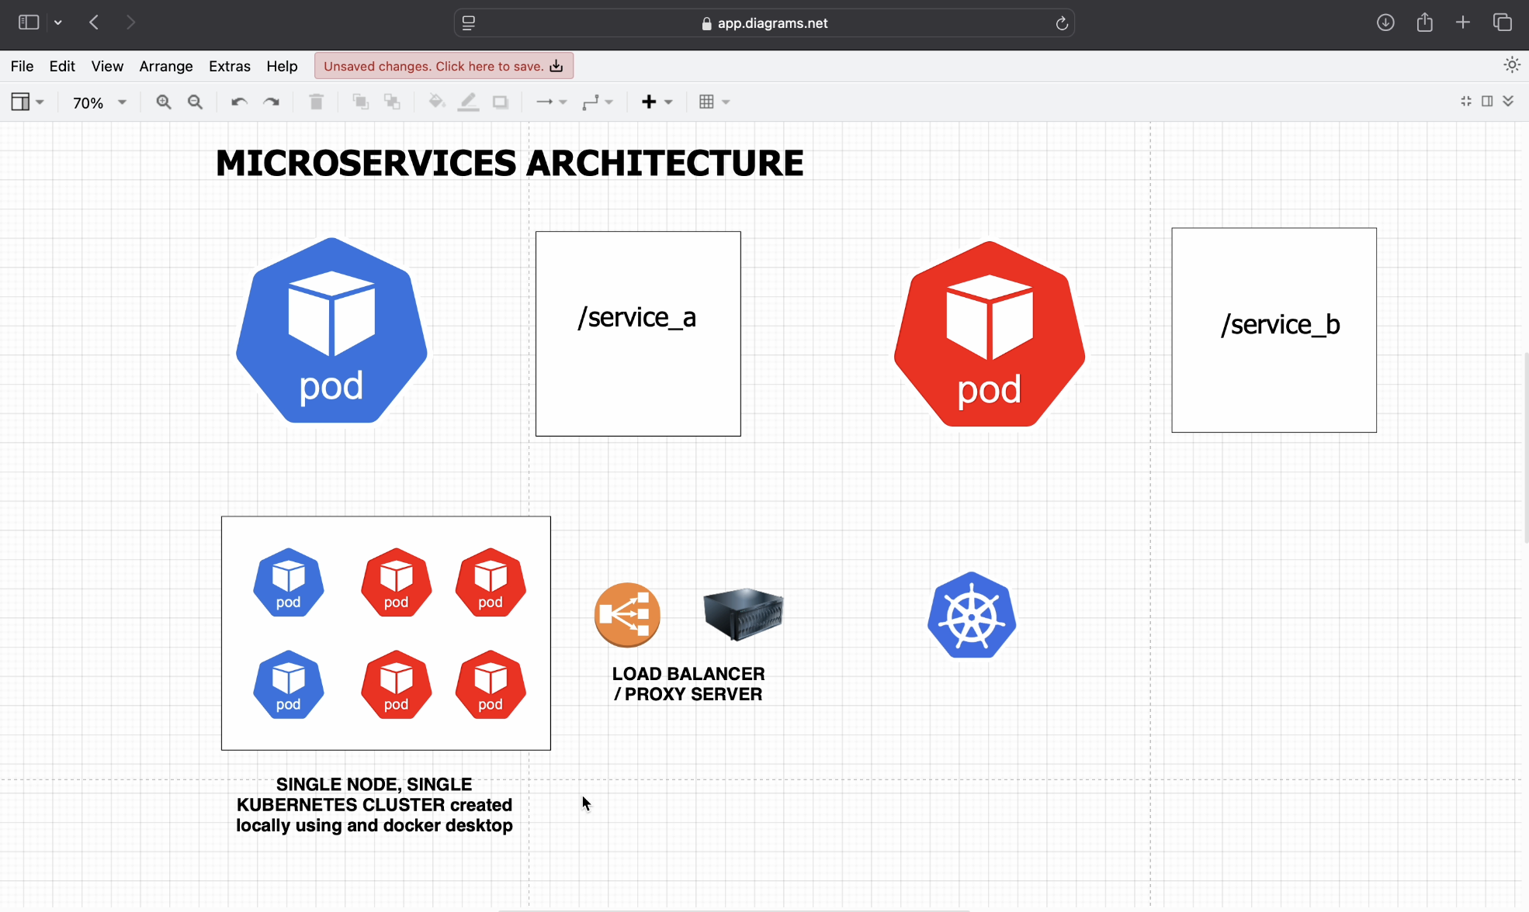Undo the last change
This screenshot has height=912, width=1529.
pos(239,102)
